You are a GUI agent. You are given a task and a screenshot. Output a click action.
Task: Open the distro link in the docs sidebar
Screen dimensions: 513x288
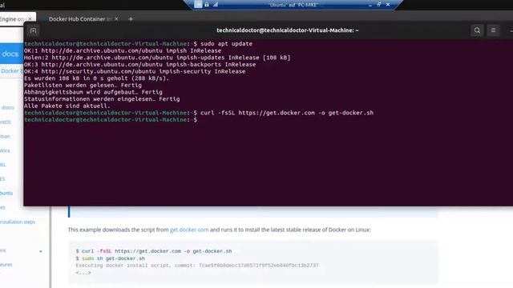[7, 108]
